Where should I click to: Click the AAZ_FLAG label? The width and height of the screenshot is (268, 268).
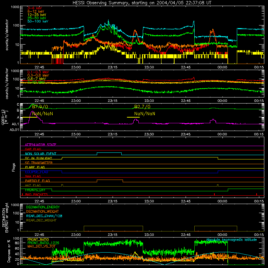(33, 185)
